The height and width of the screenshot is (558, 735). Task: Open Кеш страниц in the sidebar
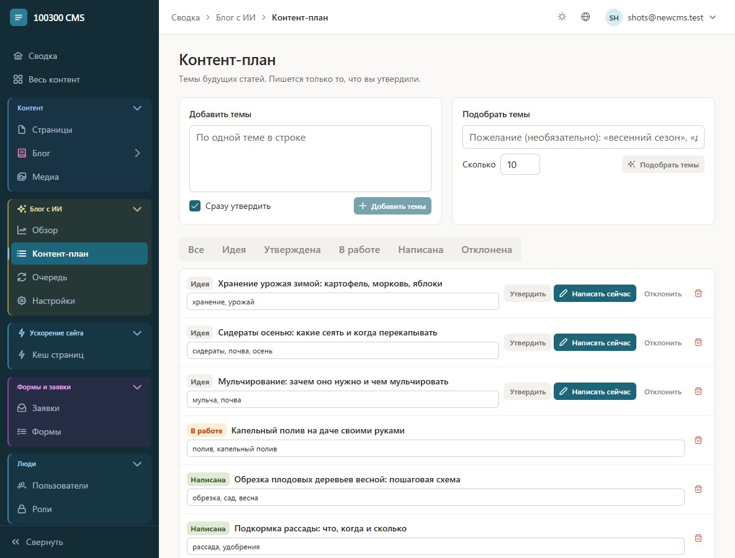[x=79, y=355]
